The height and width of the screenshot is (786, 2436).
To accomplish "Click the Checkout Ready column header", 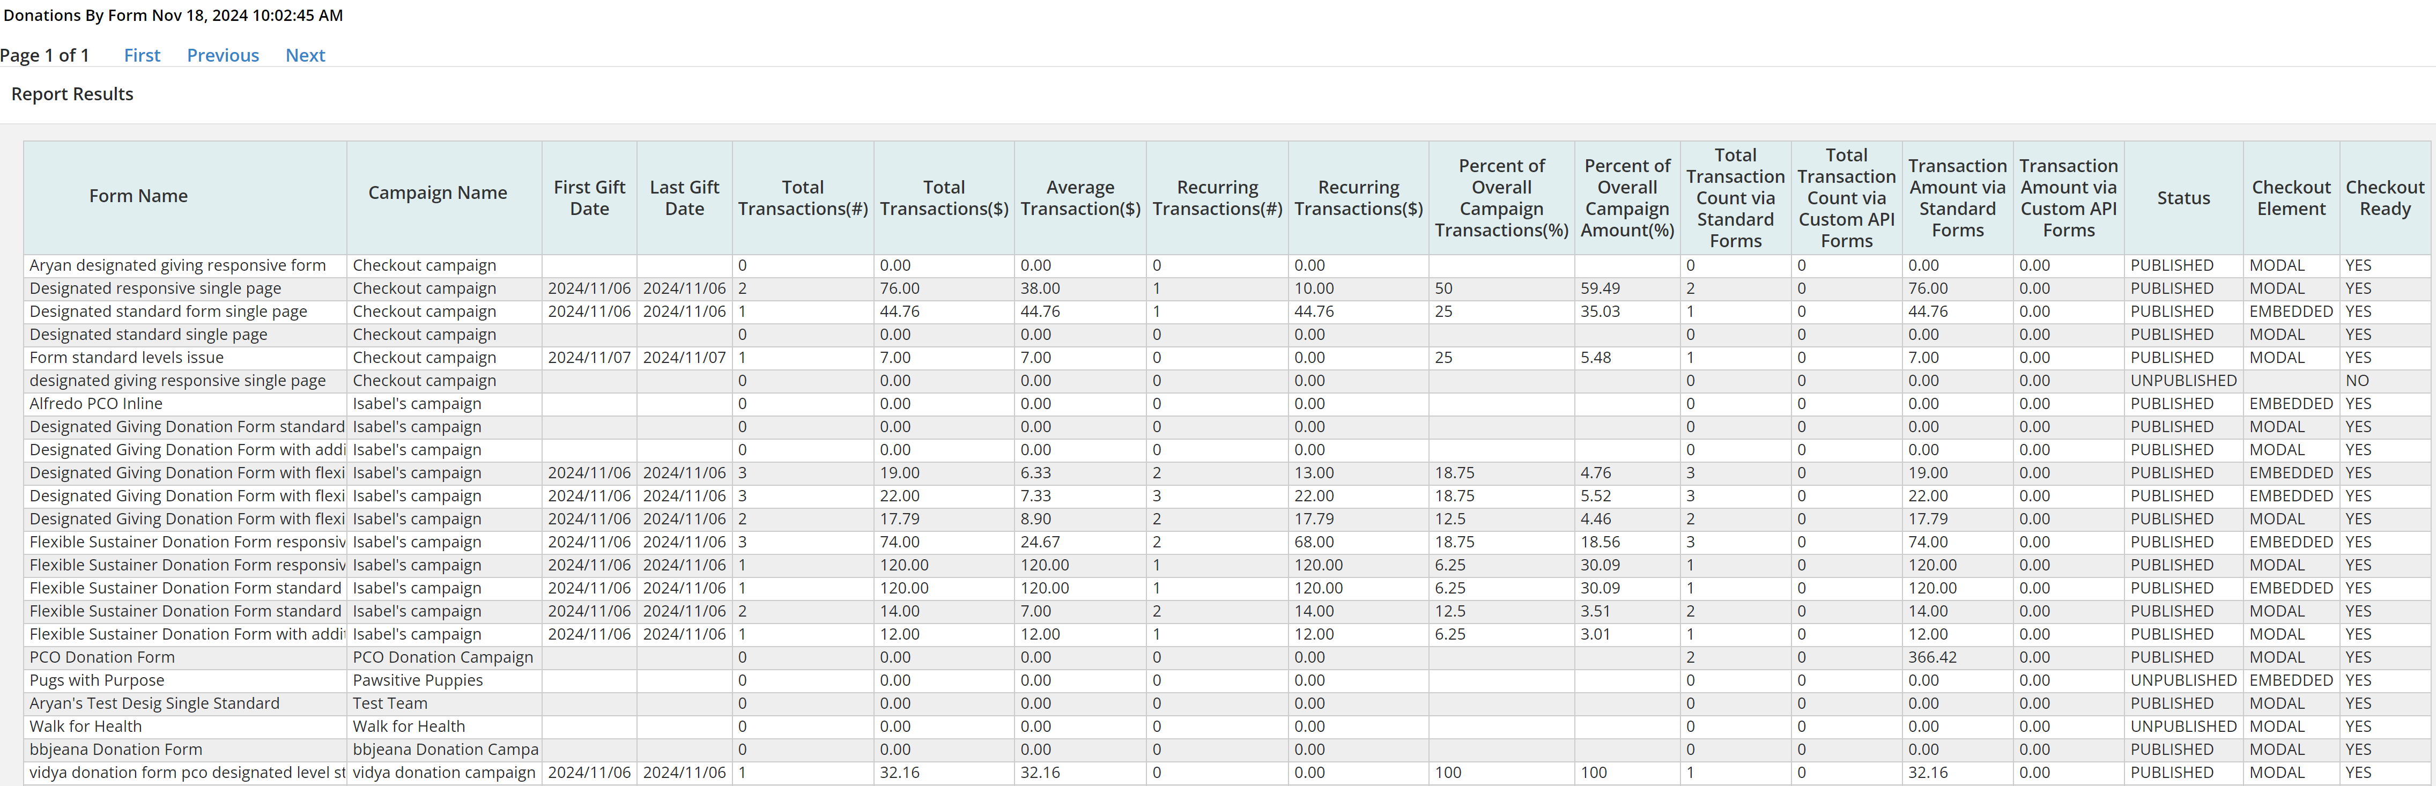I will [2385, 197].
